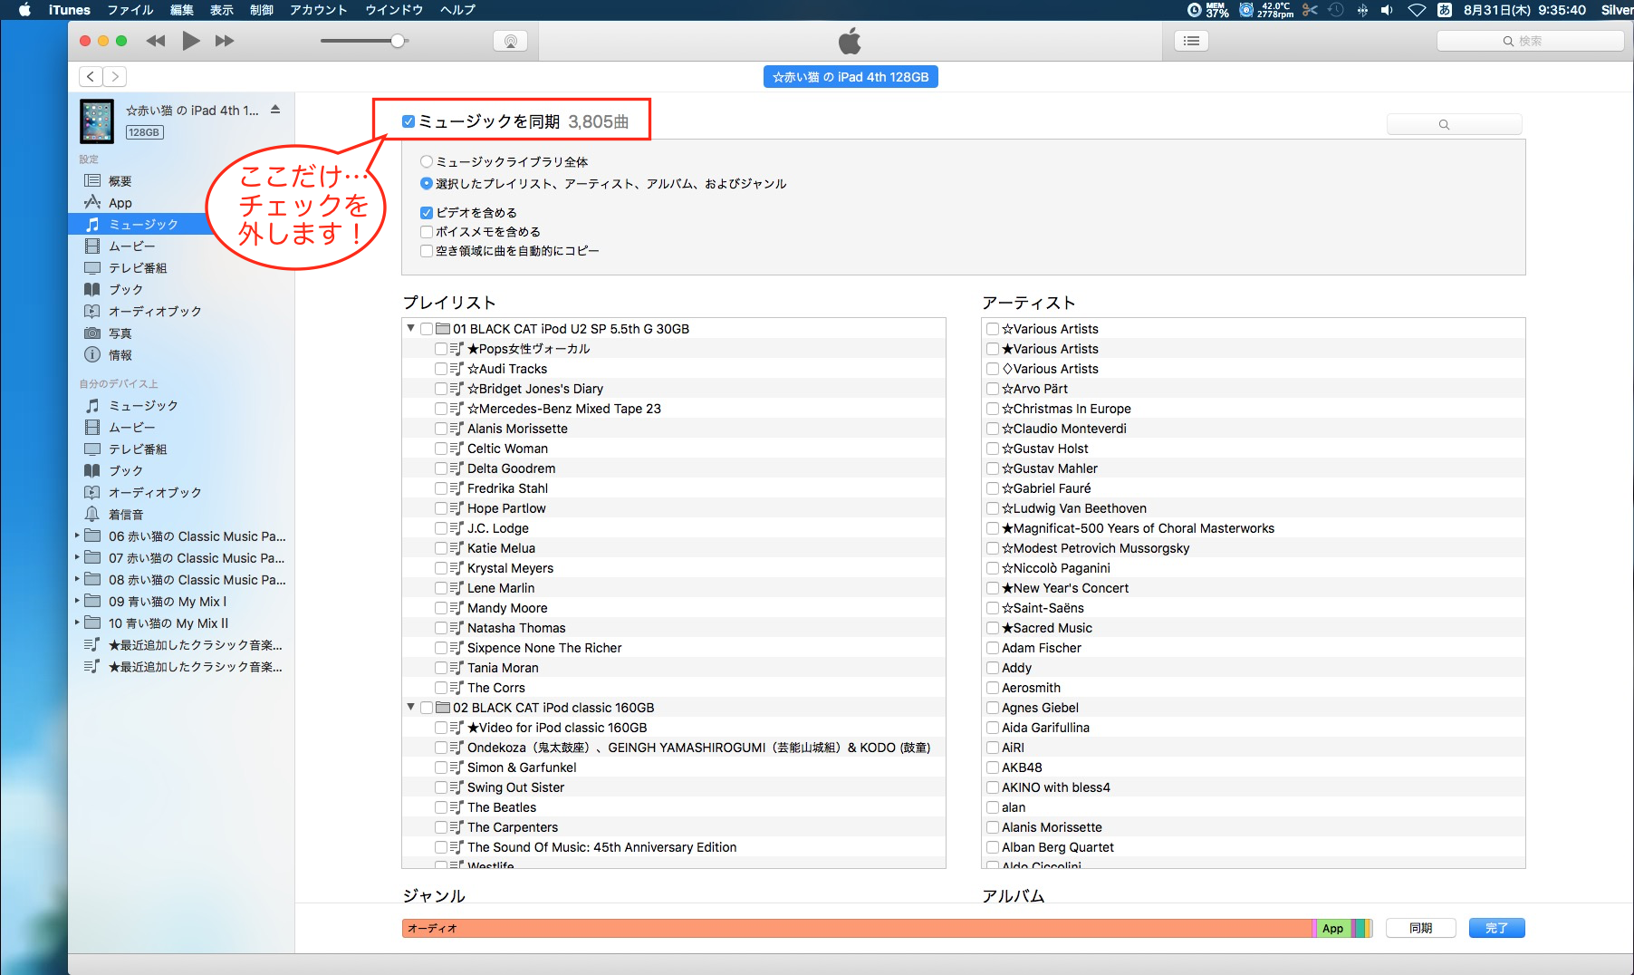Click the fast-forward playback button
The width and height of the screenshot is (1634, 975).
point(225,41)
